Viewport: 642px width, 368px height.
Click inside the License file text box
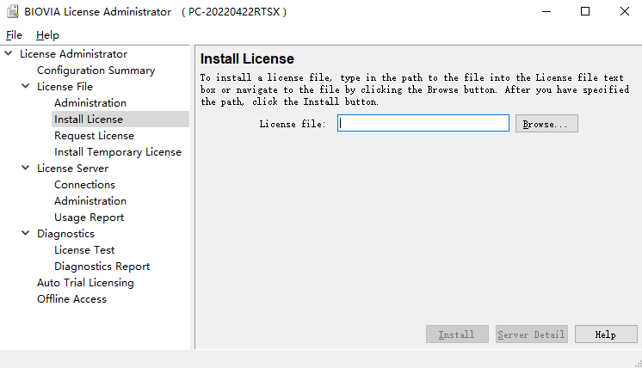click(x=423, y=124)
